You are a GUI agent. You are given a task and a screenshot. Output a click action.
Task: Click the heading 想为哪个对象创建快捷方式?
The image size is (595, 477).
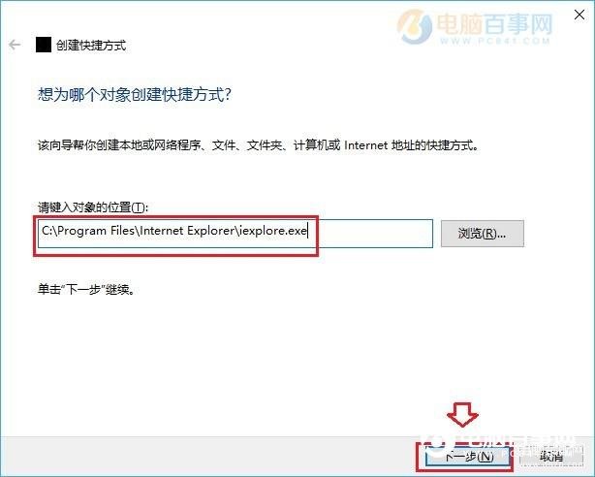[x=135, y=94]
